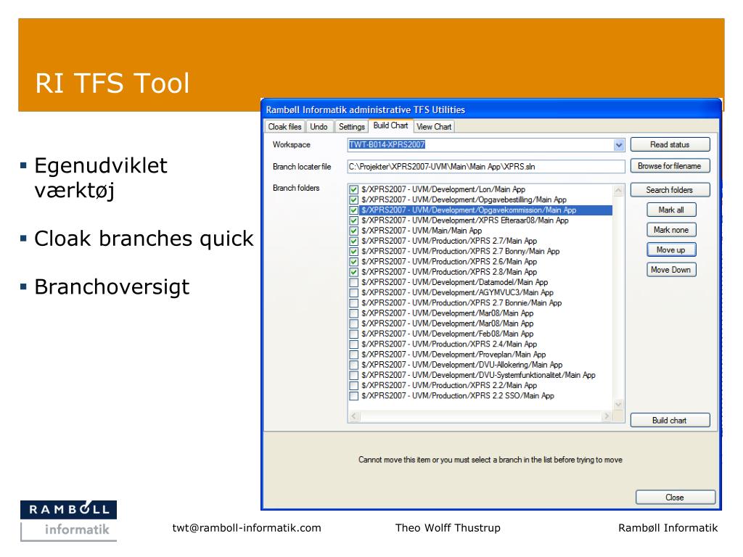Check Production/XPRS 2.2/Main App checkbox
This screenshot has height=557, width=743.
[353, 386]
